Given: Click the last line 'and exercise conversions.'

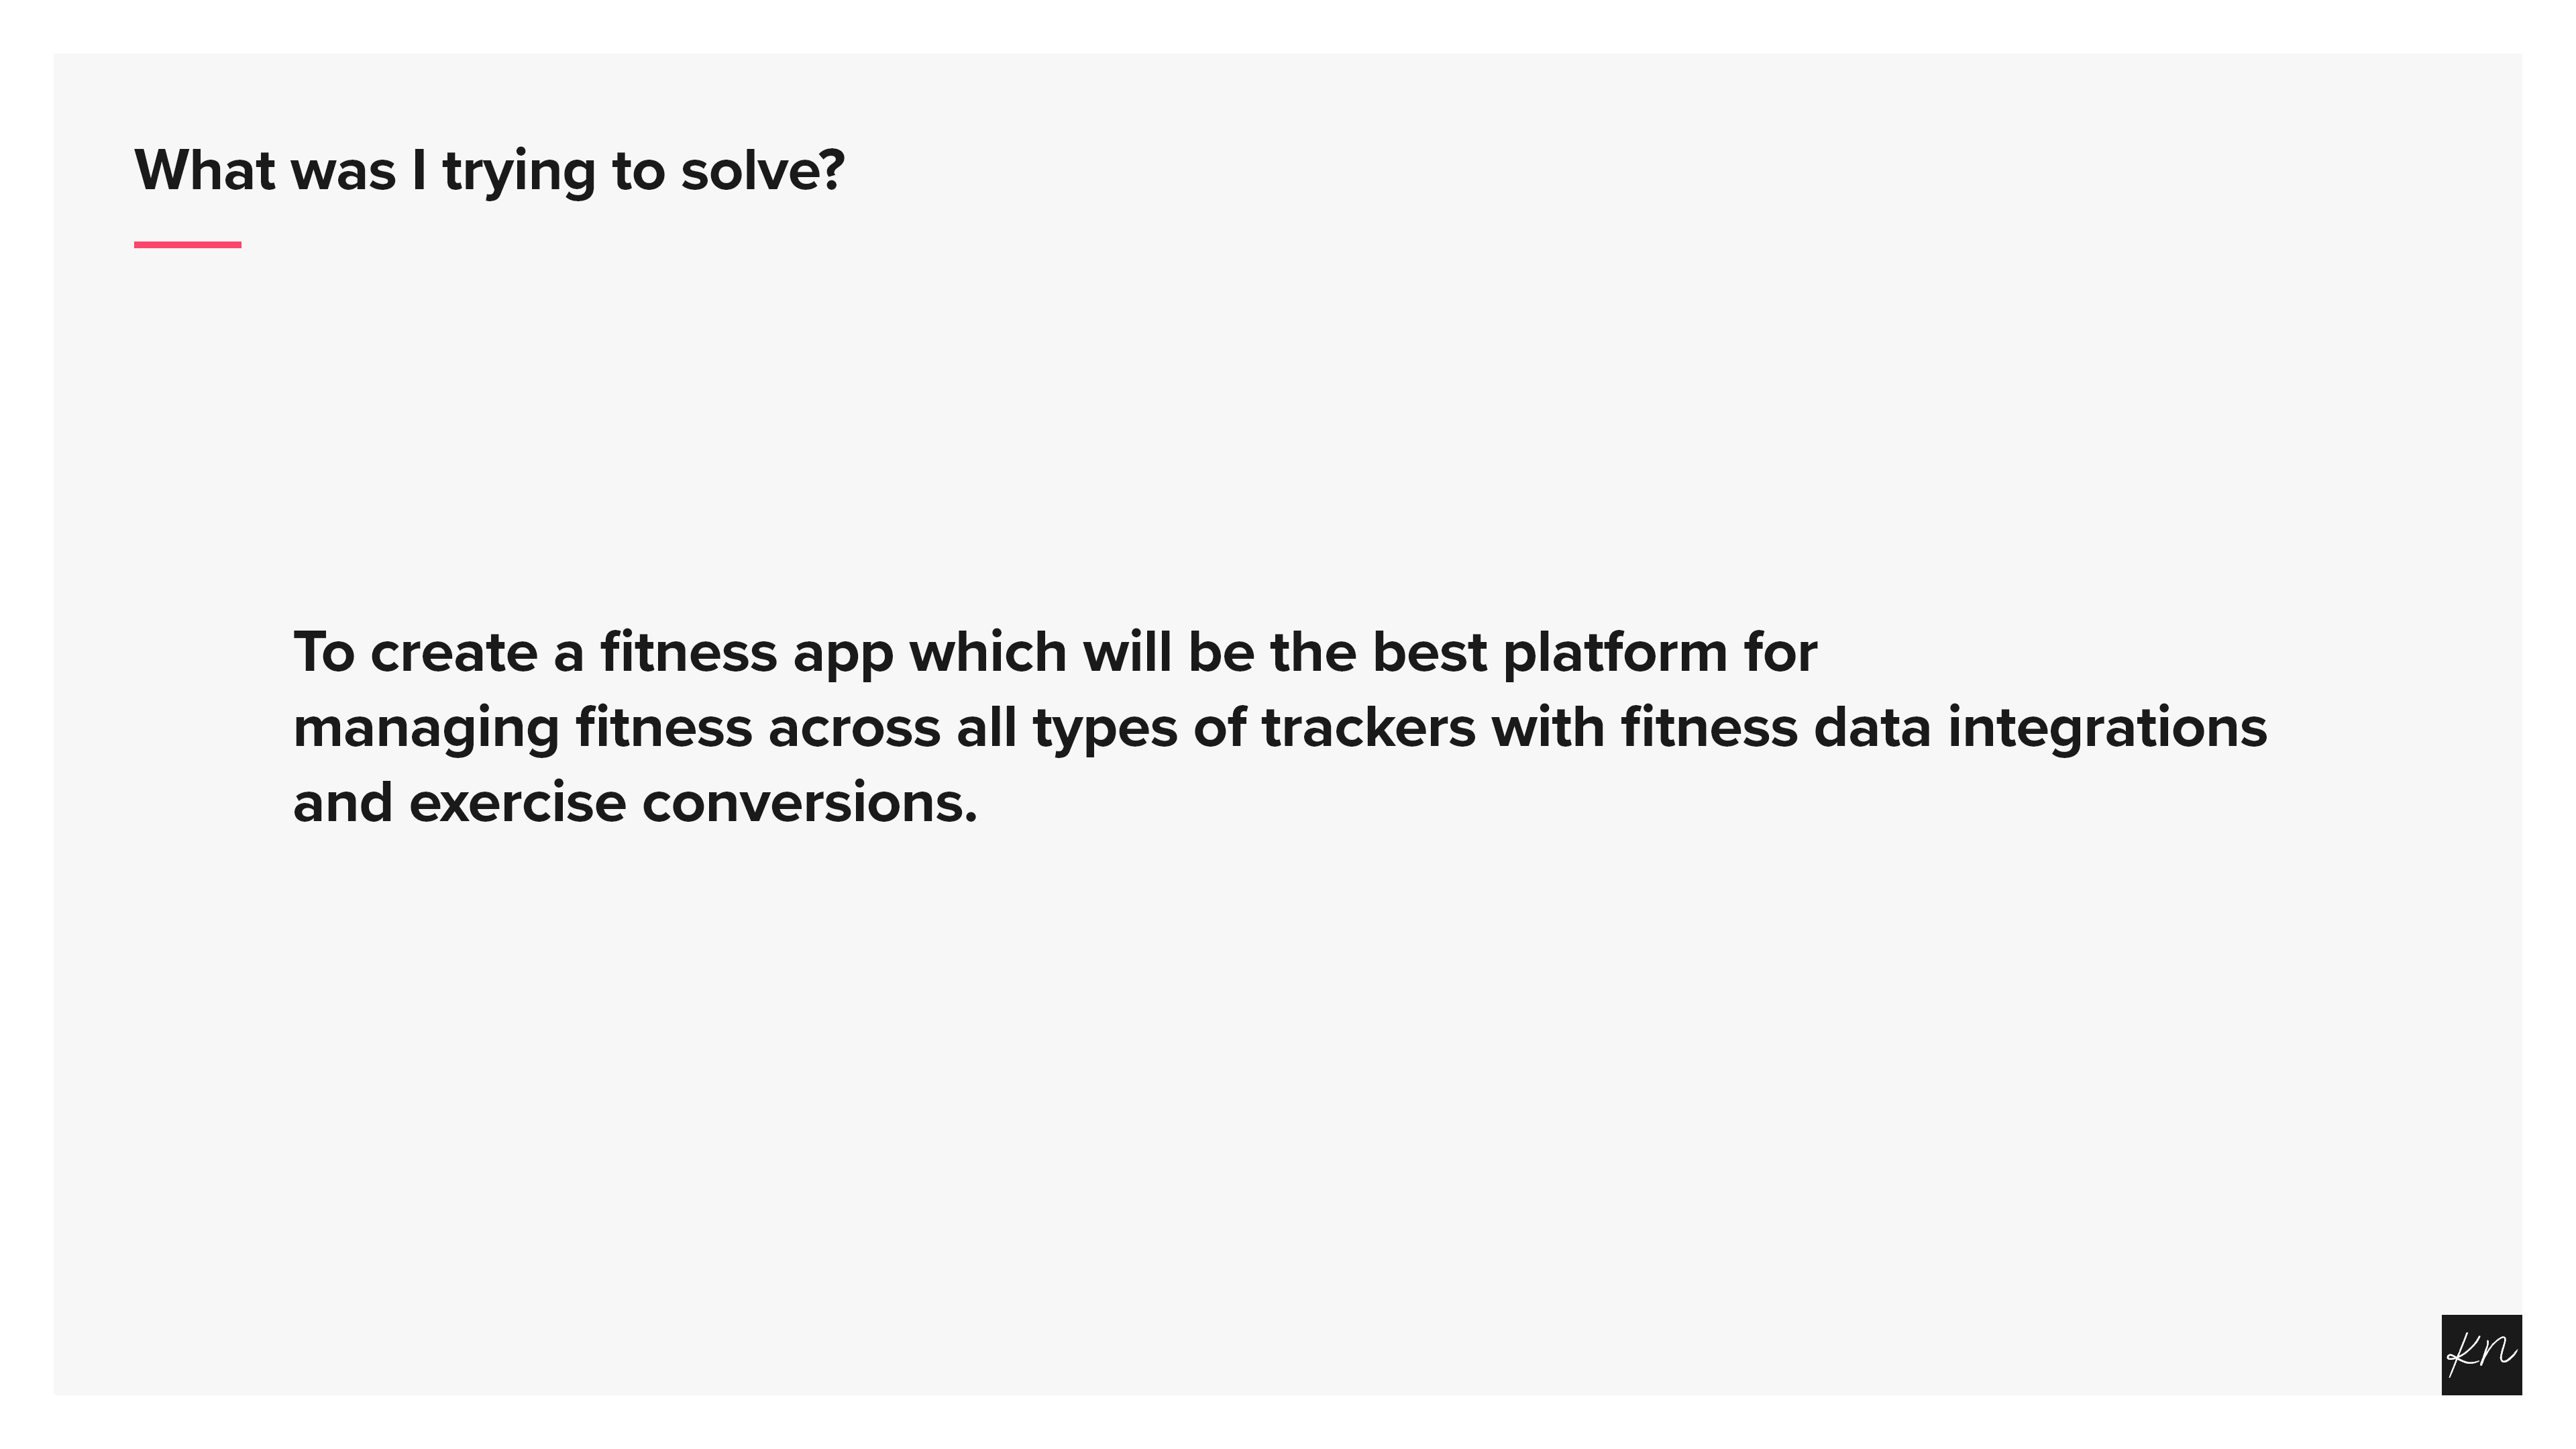Looking at the screenshot, I should pos(634,803).
